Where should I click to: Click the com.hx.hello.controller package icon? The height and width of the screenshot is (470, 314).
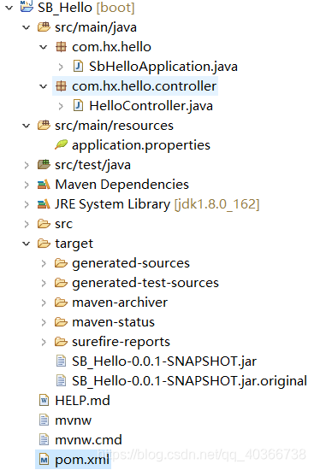click(x=61, y=86)
